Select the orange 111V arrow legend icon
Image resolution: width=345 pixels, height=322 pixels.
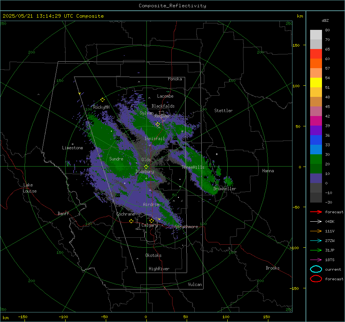(316, 231)
